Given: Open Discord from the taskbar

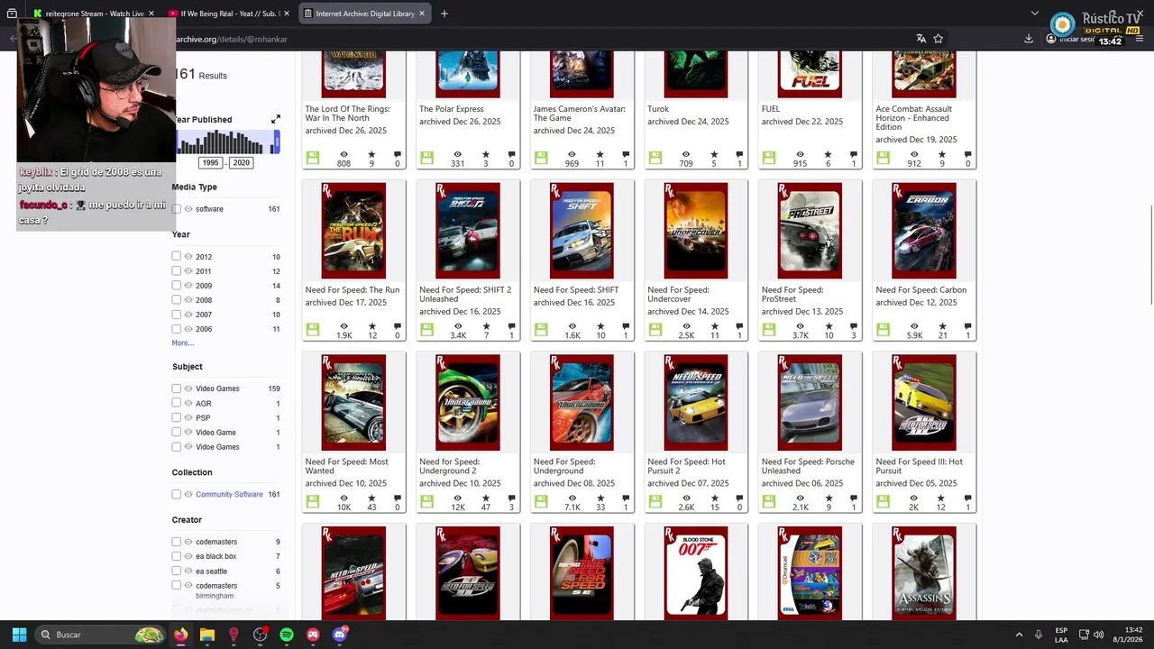Looking at the screenshot, I should pyautogui.click(x=339, y=635).
